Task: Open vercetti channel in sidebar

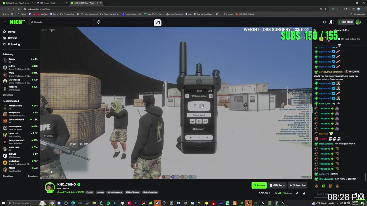Action: coord(20,88)
